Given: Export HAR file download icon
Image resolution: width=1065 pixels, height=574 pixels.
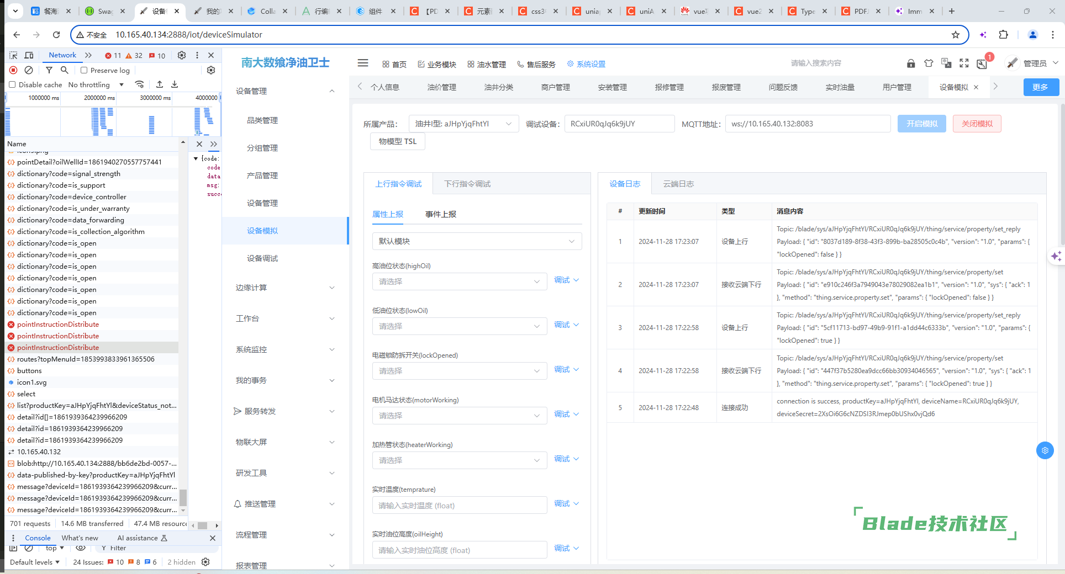Looking at the screenshot, I should click(x=175, y=84).
